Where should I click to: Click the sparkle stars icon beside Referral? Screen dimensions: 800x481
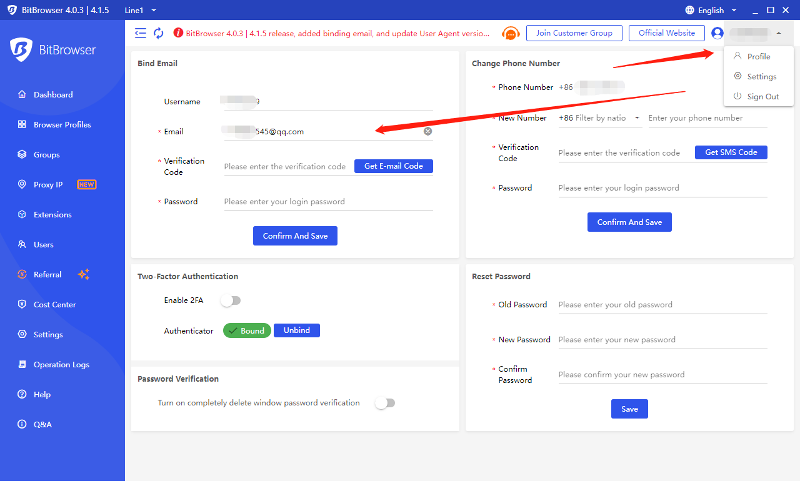84,275
